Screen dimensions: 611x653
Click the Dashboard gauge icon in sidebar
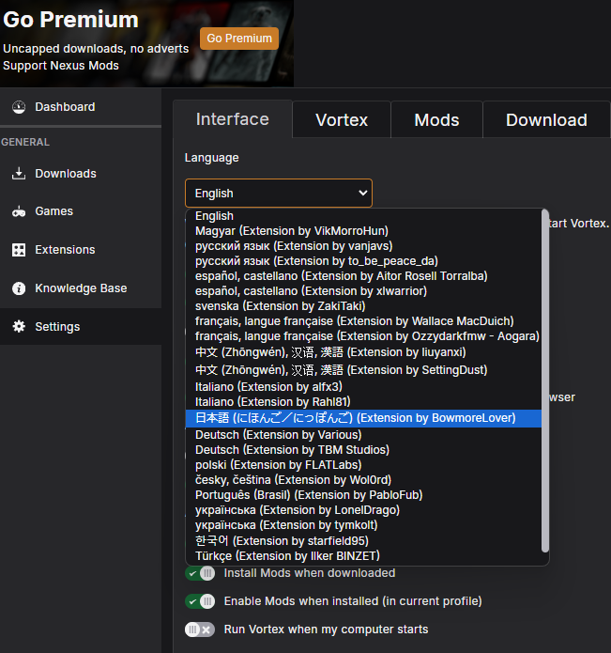pos(19,107)
